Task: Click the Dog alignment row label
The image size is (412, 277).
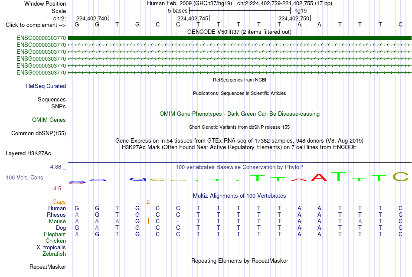Action: point(61,228)
